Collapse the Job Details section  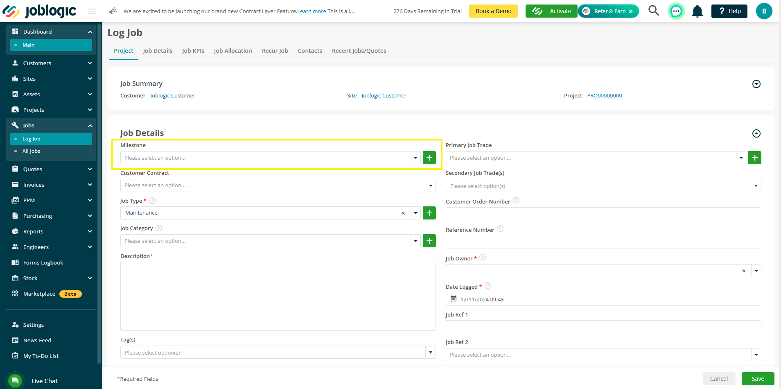[x=756, y=133]
